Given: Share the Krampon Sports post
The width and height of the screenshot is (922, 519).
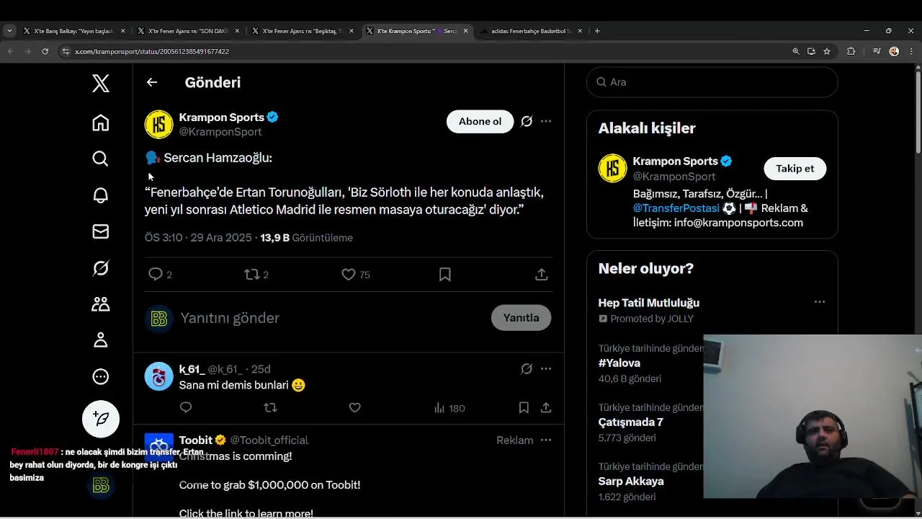Looking at the screenshot, I should 542,275.
